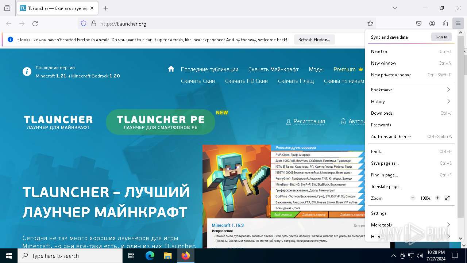Open notifications center icon
This screenshot has width=467, height=263.
pyautogui.click(x=455, y=256)
